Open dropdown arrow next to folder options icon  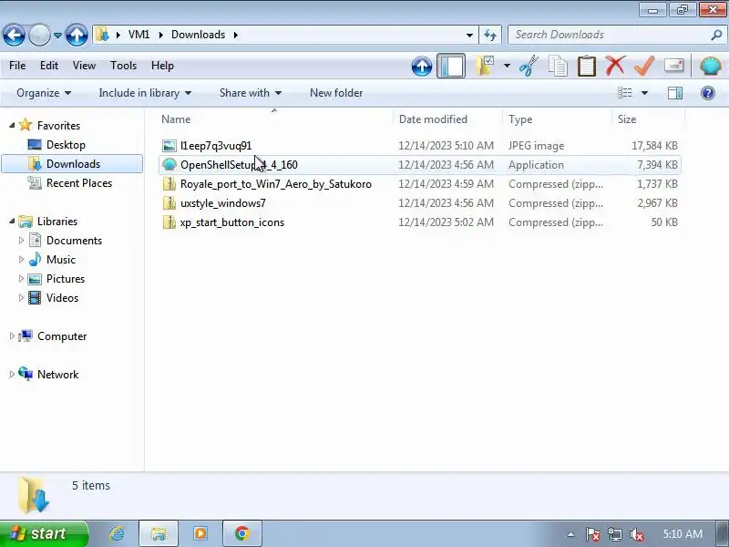tap(507, 66)
